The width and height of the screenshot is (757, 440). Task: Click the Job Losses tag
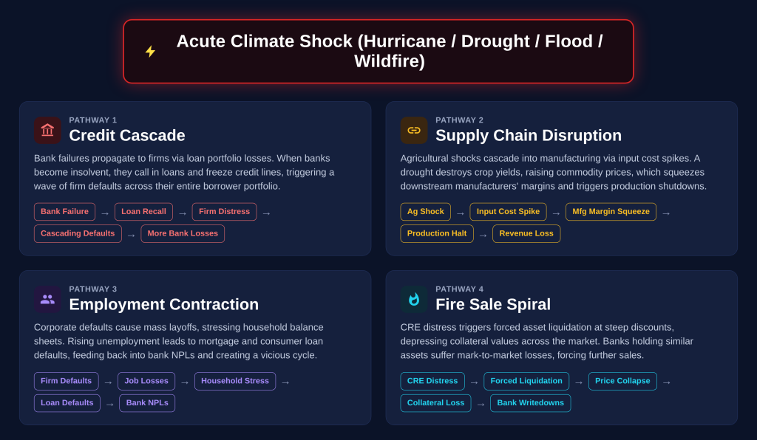[146, 382]
